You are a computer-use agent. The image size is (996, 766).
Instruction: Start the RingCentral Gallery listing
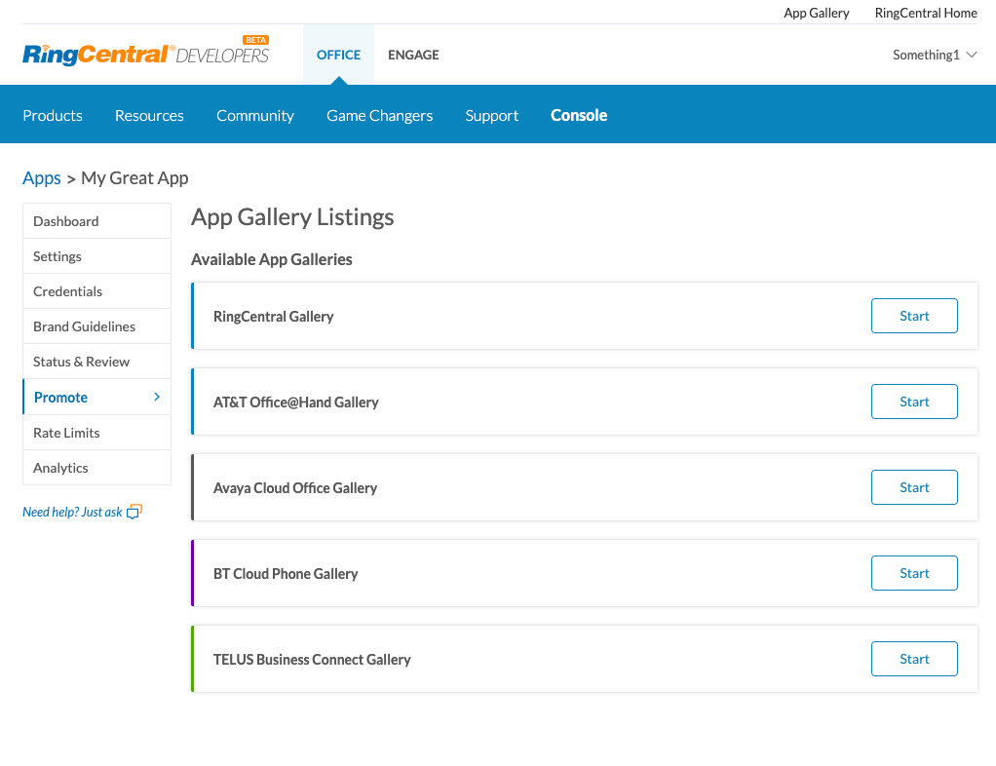point(914,316)
